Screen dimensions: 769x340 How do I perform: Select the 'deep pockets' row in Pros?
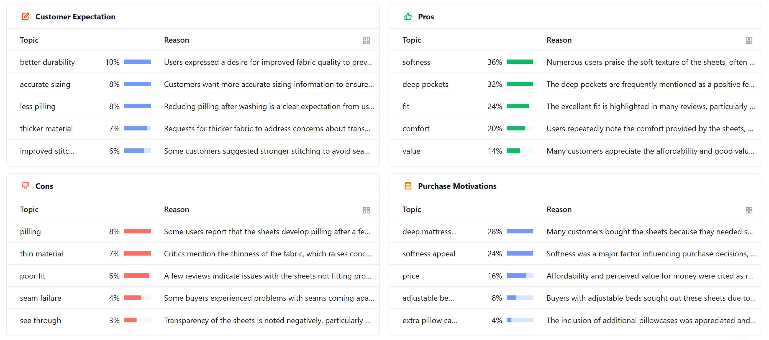[425, 84]
